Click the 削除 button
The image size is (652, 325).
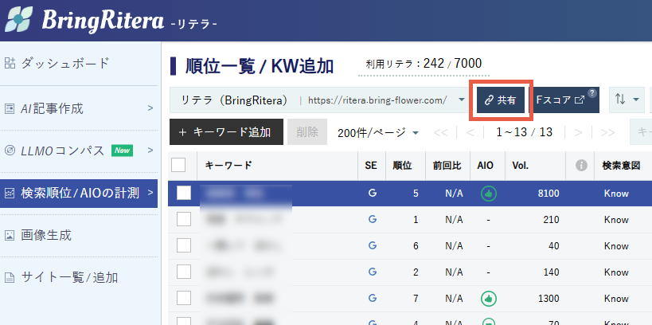tap(307, 132)
